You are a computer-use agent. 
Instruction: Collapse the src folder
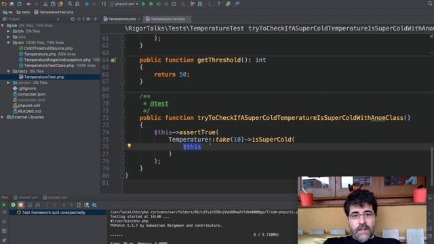pos(8,43)
